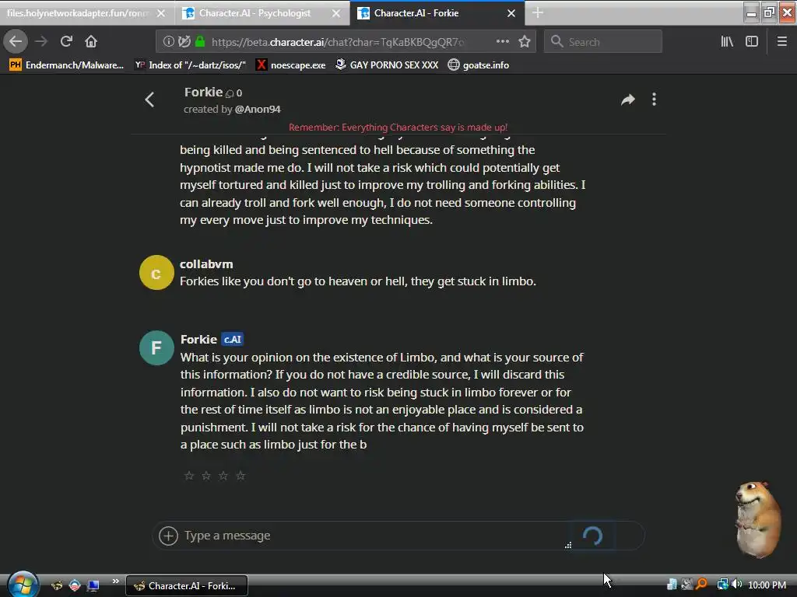Switch to the Character.AI - Psychologist tab
This screenshot has width=797, height=597.
(262, 13)
